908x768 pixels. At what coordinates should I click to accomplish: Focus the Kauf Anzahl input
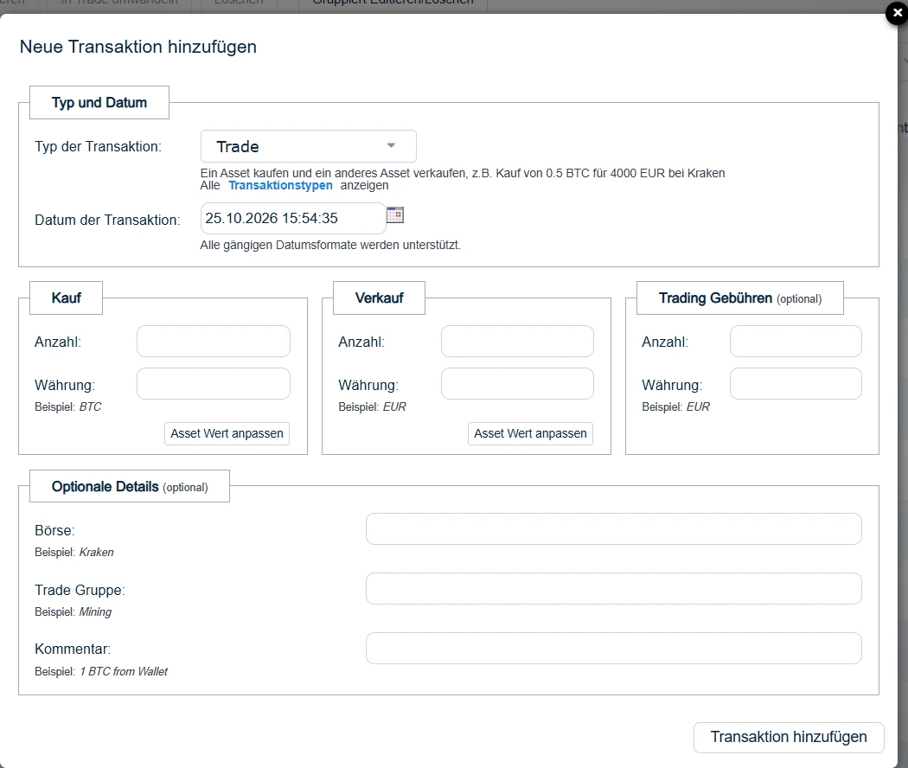pos(213,341)
